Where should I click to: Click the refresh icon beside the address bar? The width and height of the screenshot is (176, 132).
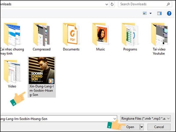[112, 4]
